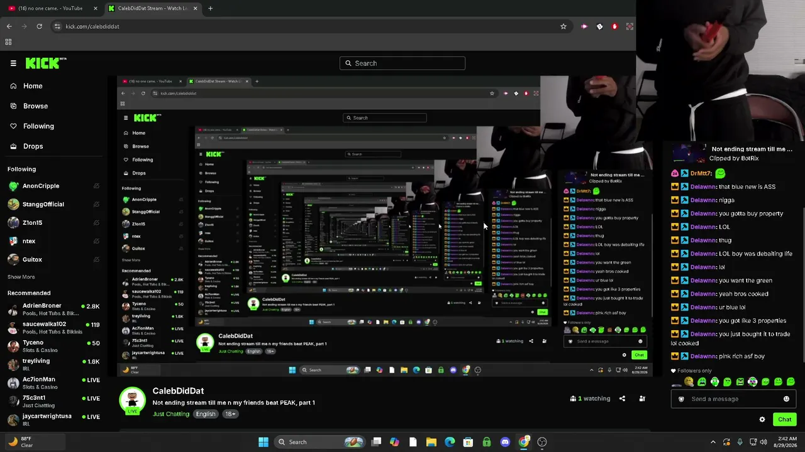Click the English language tag
Viewport: 805px width, 452px height.
(x=206, y=414)
